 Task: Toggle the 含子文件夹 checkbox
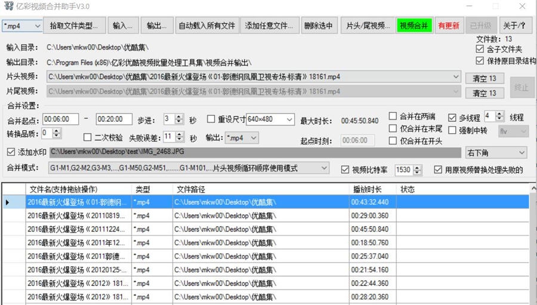tap(480, 50)
